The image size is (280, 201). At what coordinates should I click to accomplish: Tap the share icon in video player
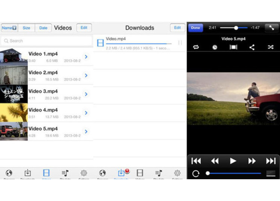pyautogui.click(x=252, y=47)
